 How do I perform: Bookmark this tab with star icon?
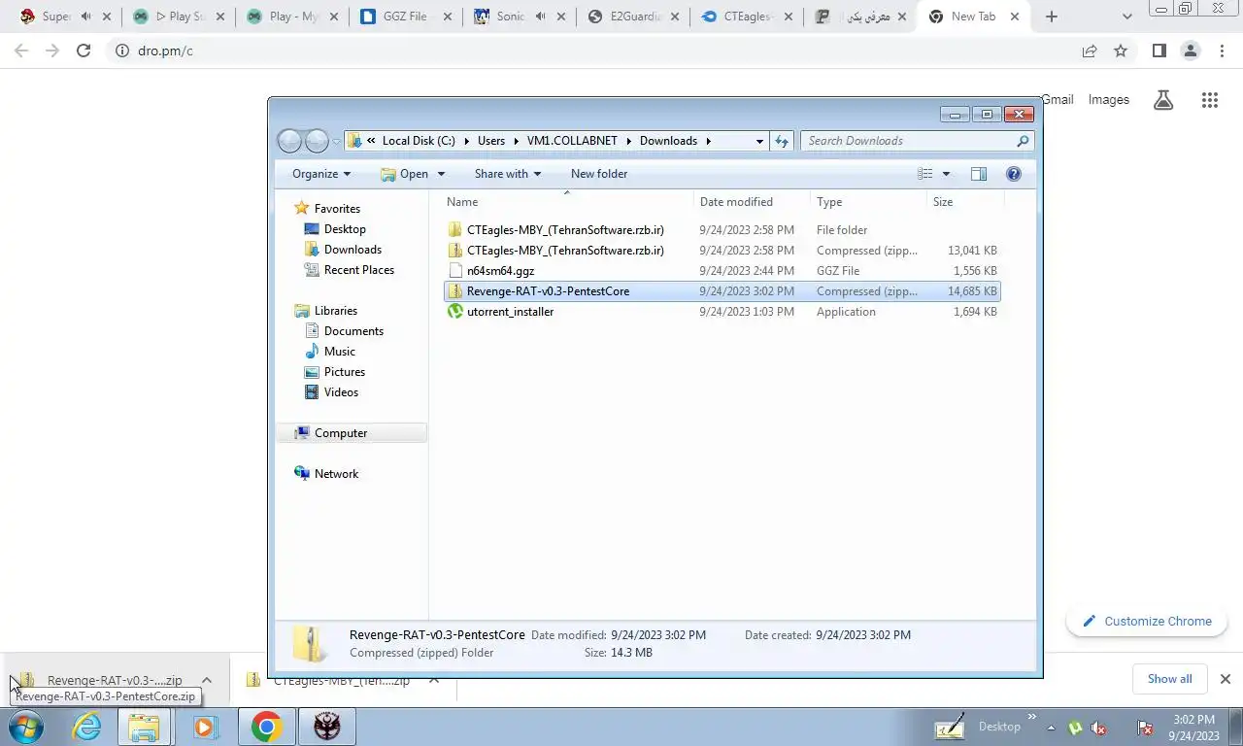click(1121, 51)
